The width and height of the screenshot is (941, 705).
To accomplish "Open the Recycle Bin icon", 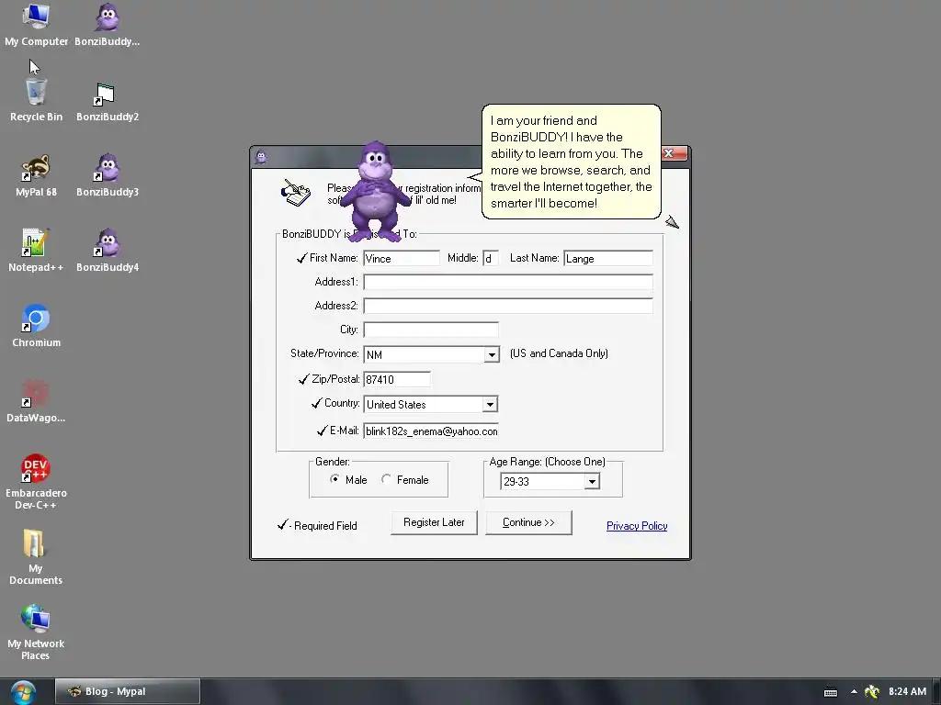I will point(36,101).
